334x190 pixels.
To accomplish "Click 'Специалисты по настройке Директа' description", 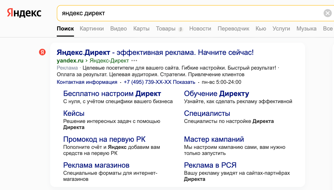I will click(229, 121).
